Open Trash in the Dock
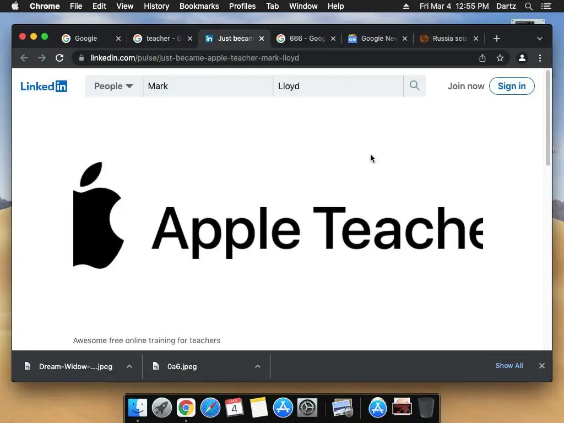 point(426,408)
